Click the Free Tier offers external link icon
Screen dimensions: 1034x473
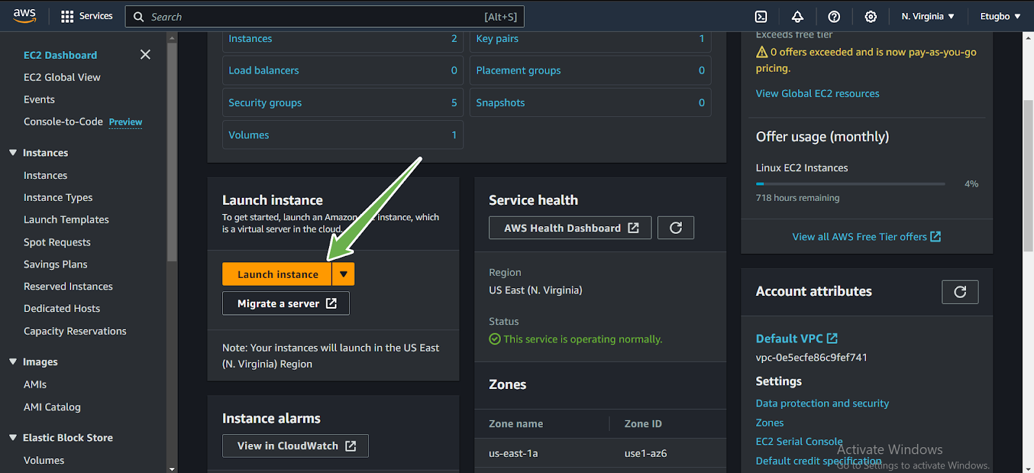click(936, 236)
